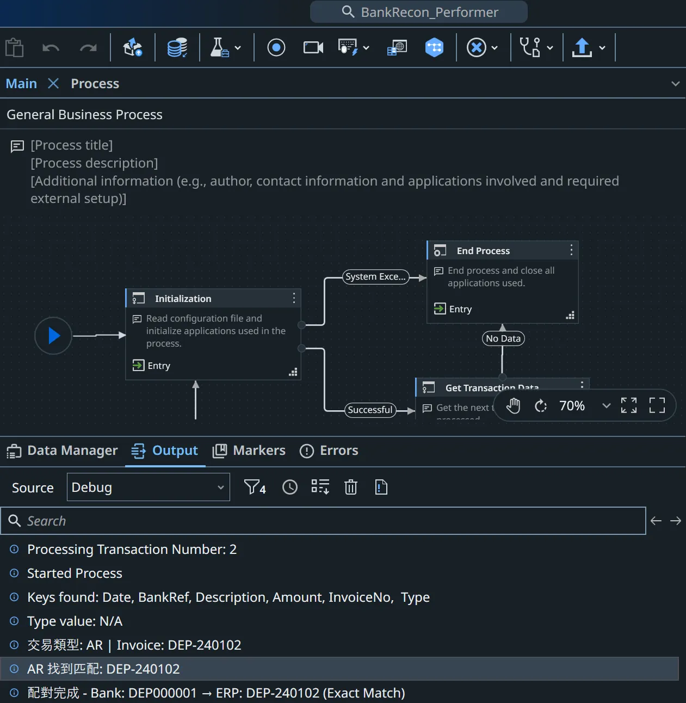Open the database Data Manager icon
Screen dimensions: 686x703
point(177,47)
